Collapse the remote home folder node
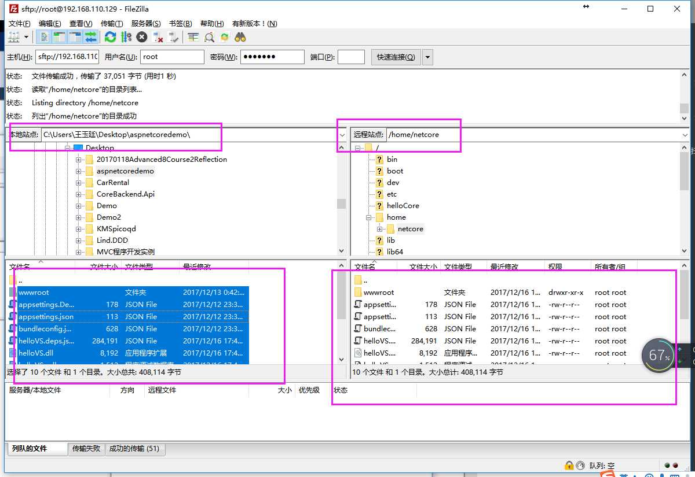The width and height of the screenshot is (695, 477). tap(368, 217)
